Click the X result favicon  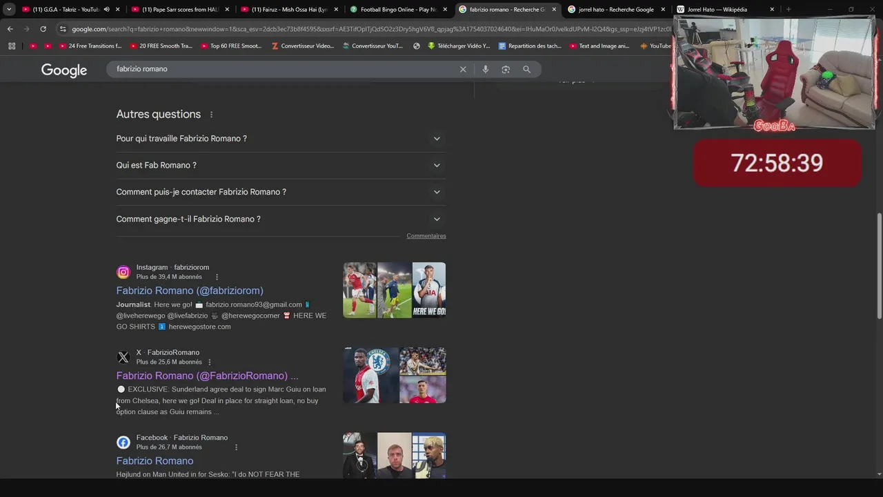(123, 357)
